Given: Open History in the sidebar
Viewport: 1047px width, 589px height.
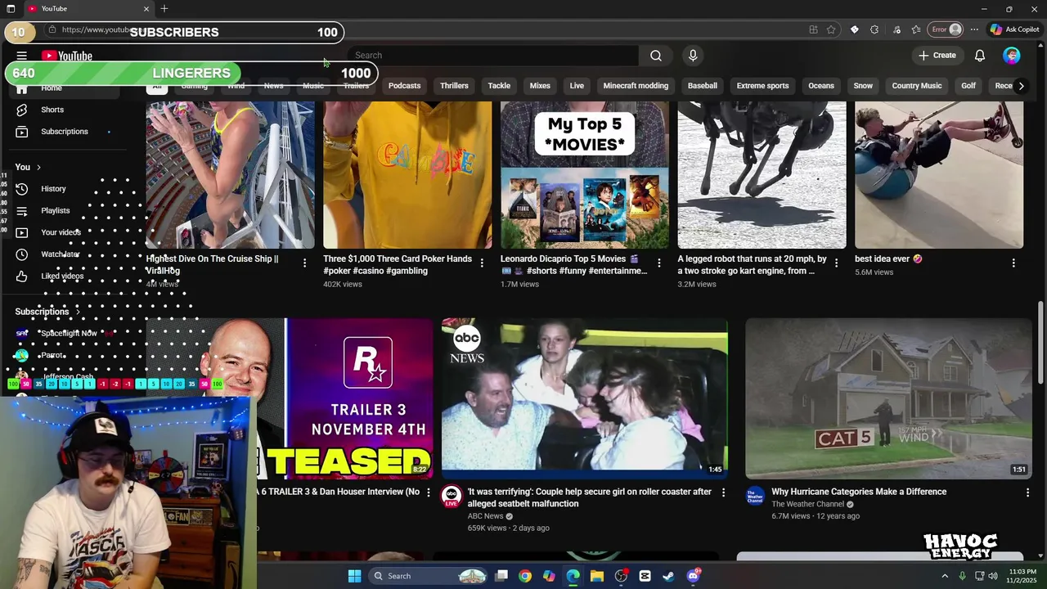Looking at the screenshot, I should (53, 189).
